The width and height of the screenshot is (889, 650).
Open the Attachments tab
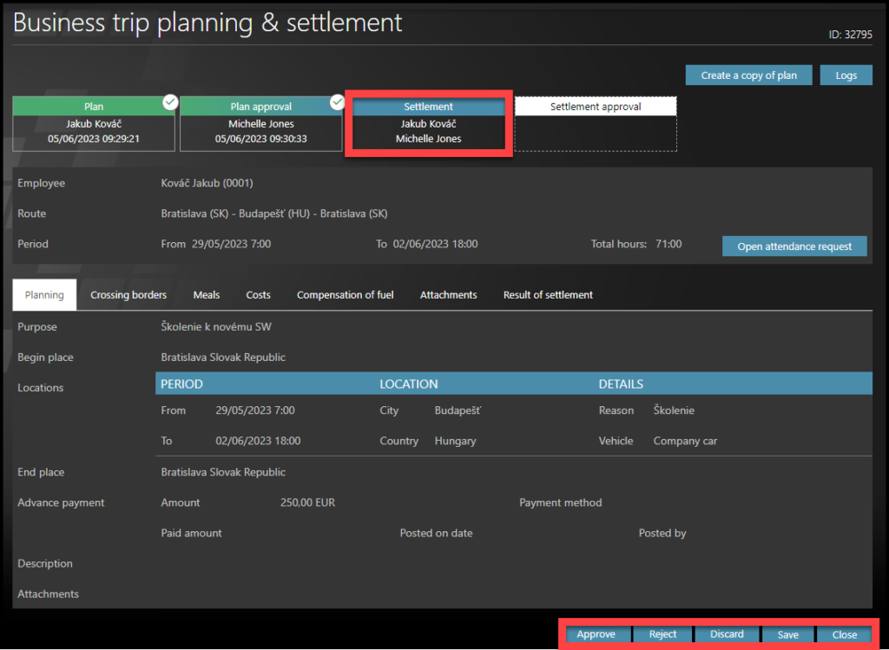coord(448,295)
